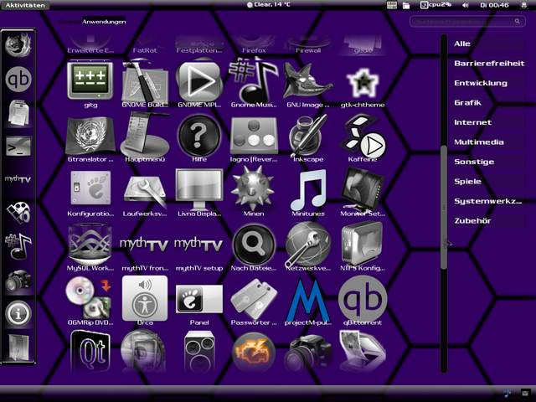The height and width of the screenshot is (402, 536).
Task: Start GNOME MPlayer from the grid
Action: 199,80
